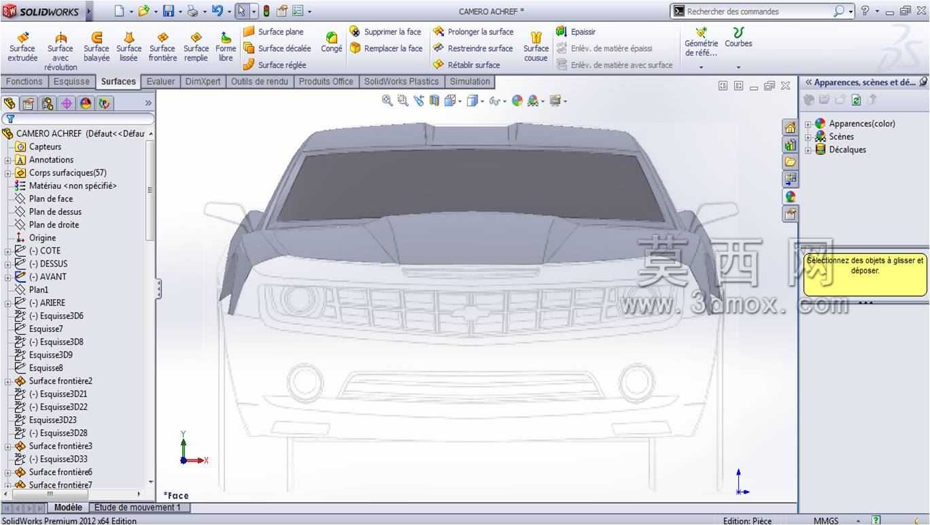This screenshot has width=930, height=525.
Task: Open the Options icon dropdown arrow
Action: pyautogui.click(x=310, y=12)
